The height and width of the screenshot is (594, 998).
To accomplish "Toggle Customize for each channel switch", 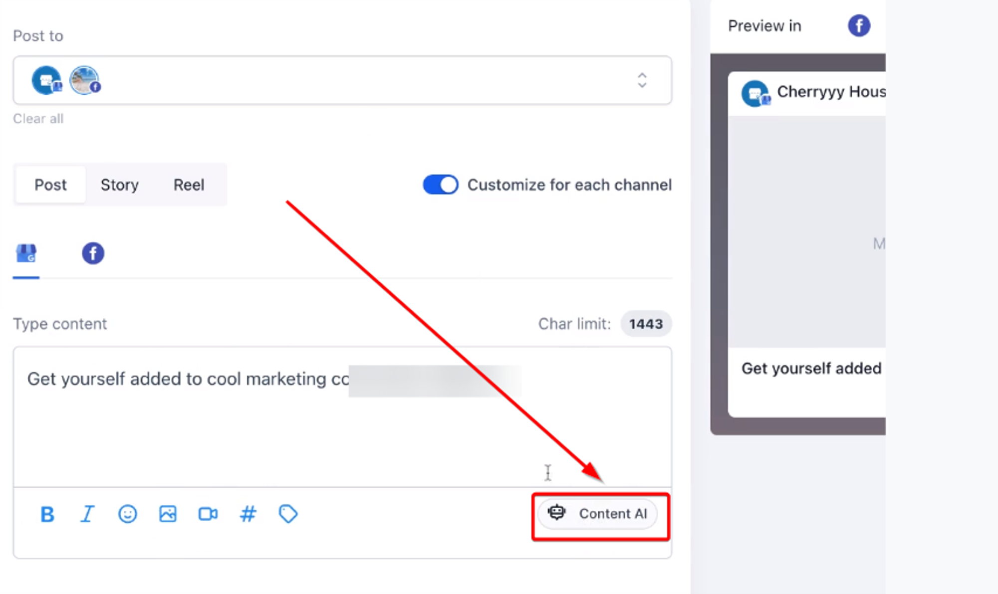I will point(441,185).
